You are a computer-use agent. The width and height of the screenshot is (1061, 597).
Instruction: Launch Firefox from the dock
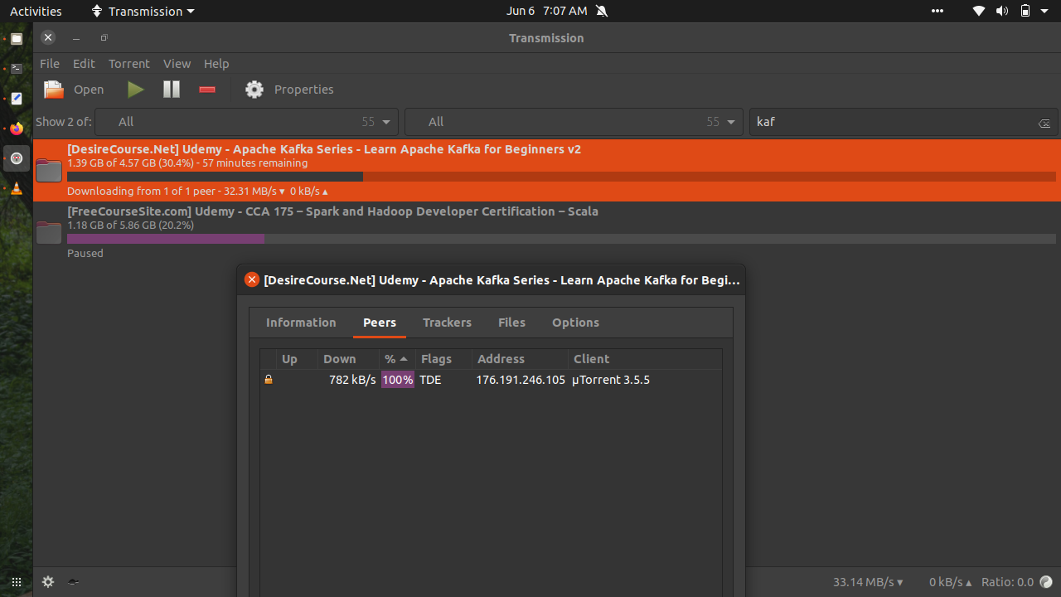pos(16,129)
